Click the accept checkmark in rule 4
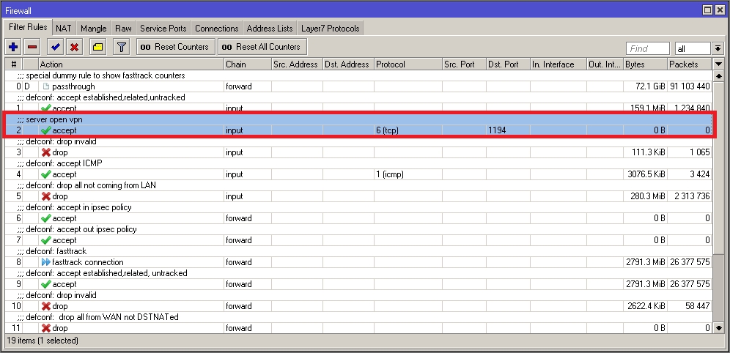 point(46,174)
